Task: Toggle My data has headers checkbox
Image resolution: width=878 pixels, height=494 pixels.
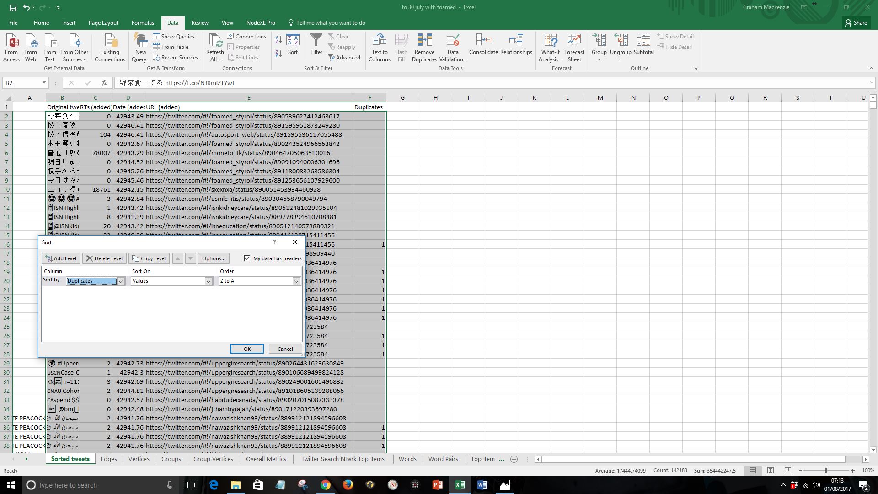Action: click(247, 258)
